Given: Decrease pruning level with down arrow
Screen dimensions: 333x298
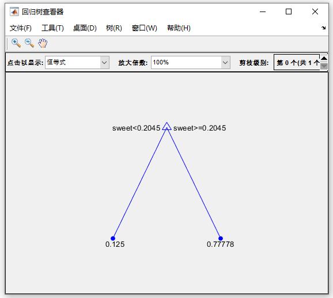Looking at the screenshot, I should coord(324,66).
